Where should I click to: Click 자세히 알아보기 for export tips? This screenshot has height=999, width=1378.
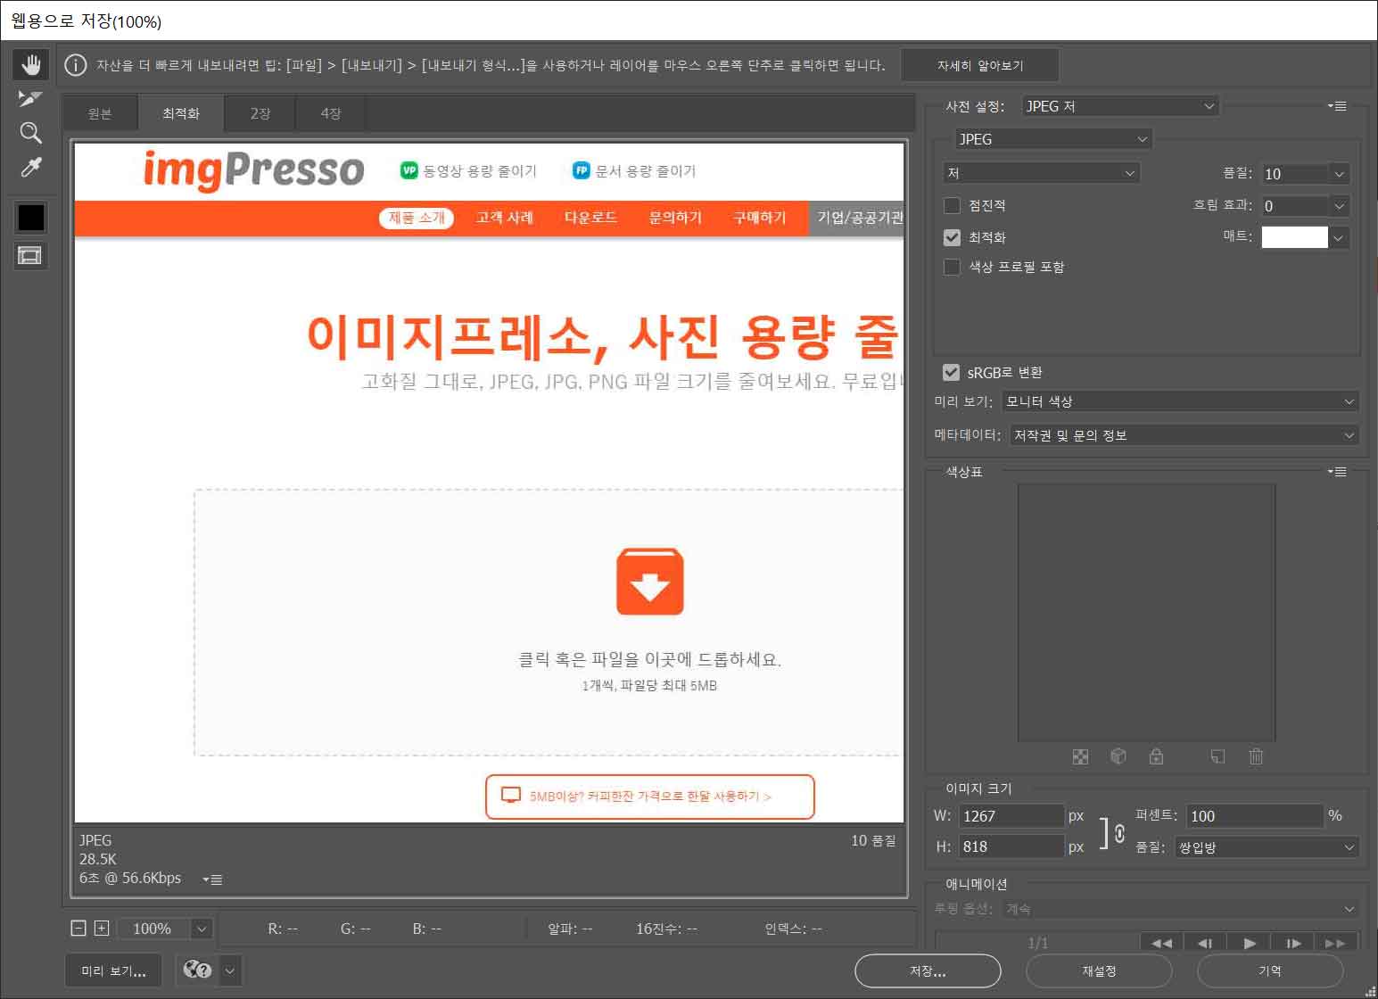pos(981,64)
